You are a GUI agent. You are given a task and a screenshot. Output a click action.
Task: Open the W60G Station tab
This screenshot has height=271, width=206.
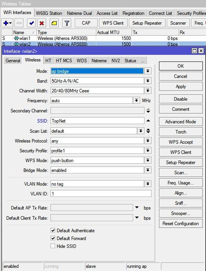(49, 13)
